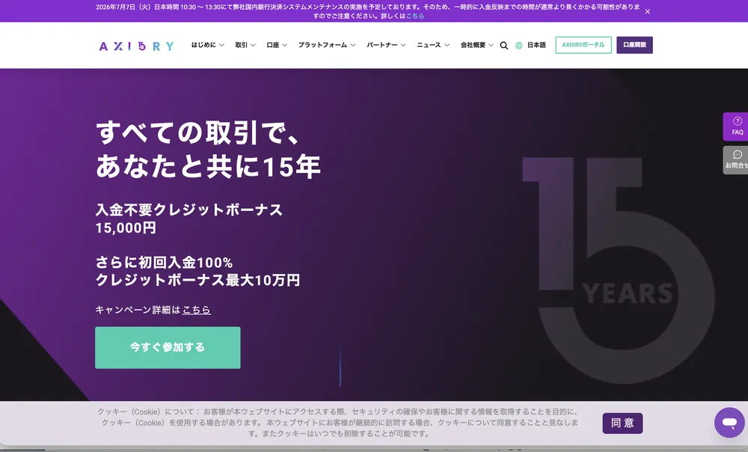Expand the 口座 menu
Image resolution: width=748 pixels, height=452 pixels.
pyautogui.click(x=277, y=45)
